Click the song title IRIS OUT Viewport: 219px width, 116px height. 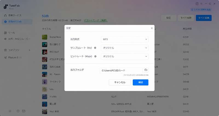point(54,52)
